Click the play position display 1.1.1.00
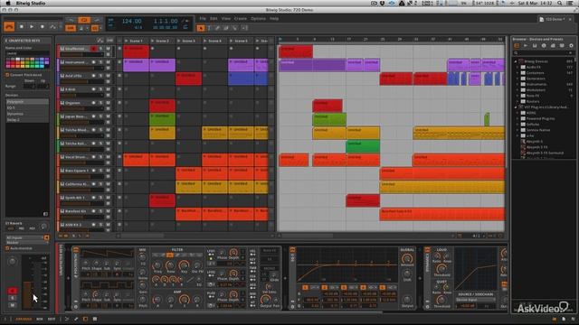 pos(166,21)
